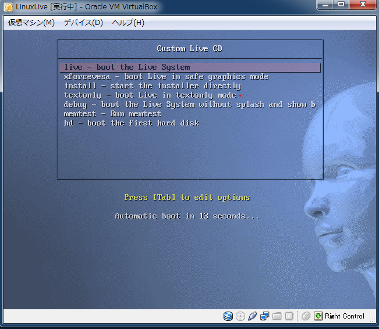Image resolution: width=379 pixels, height=329 pixels.
Task: Open the ヘルプ(H) menu
Action: pyautogui.click(x=128, y=23)
